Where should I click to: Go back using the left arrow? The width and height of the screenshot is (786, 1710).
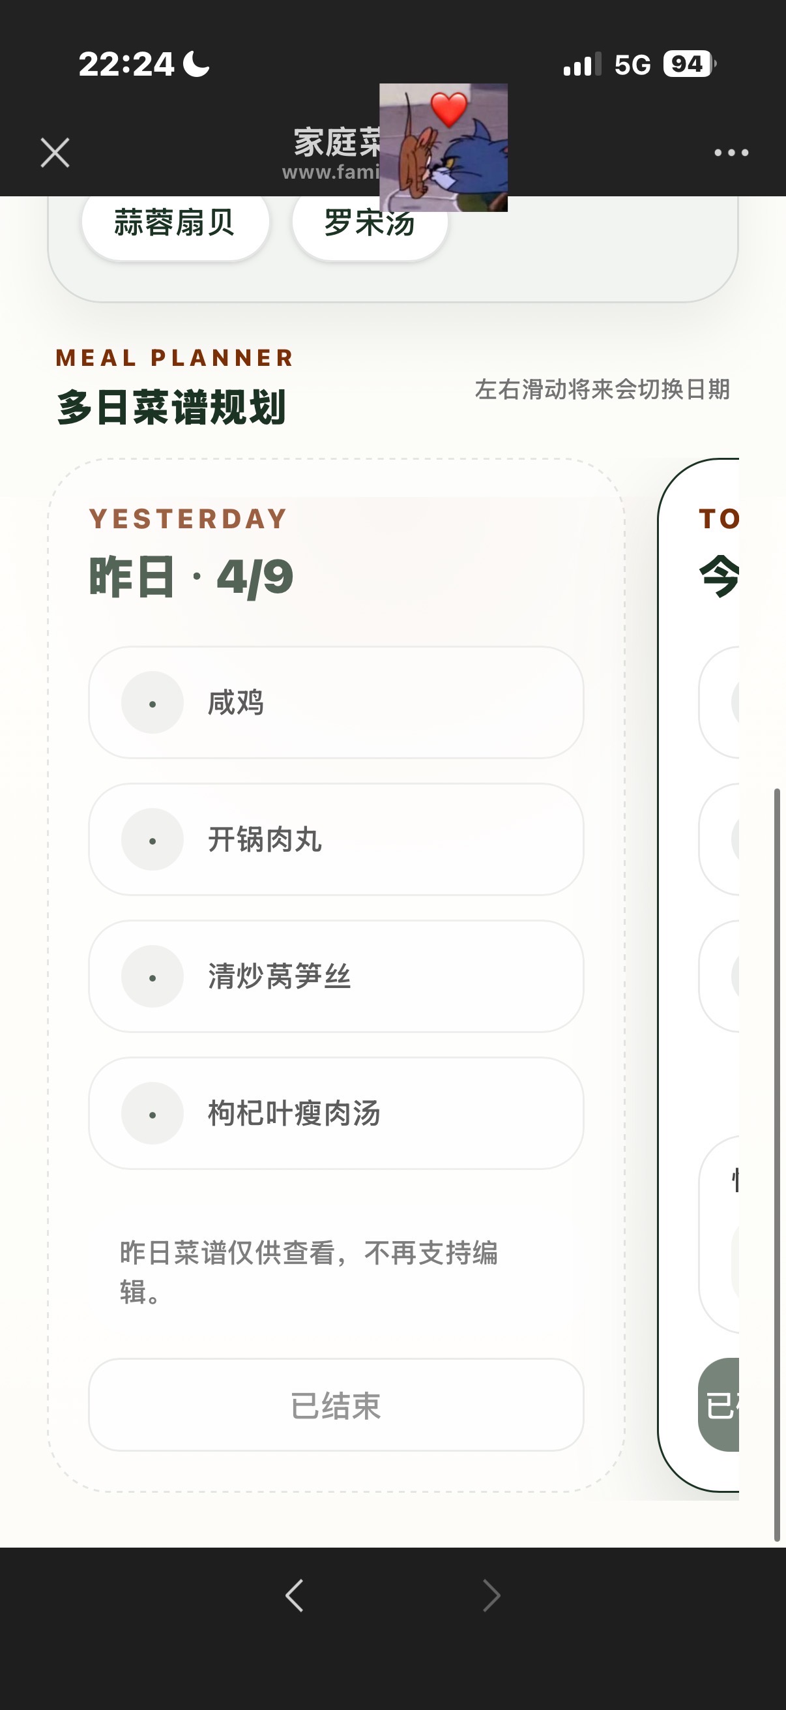click(x=295, y=1595)
